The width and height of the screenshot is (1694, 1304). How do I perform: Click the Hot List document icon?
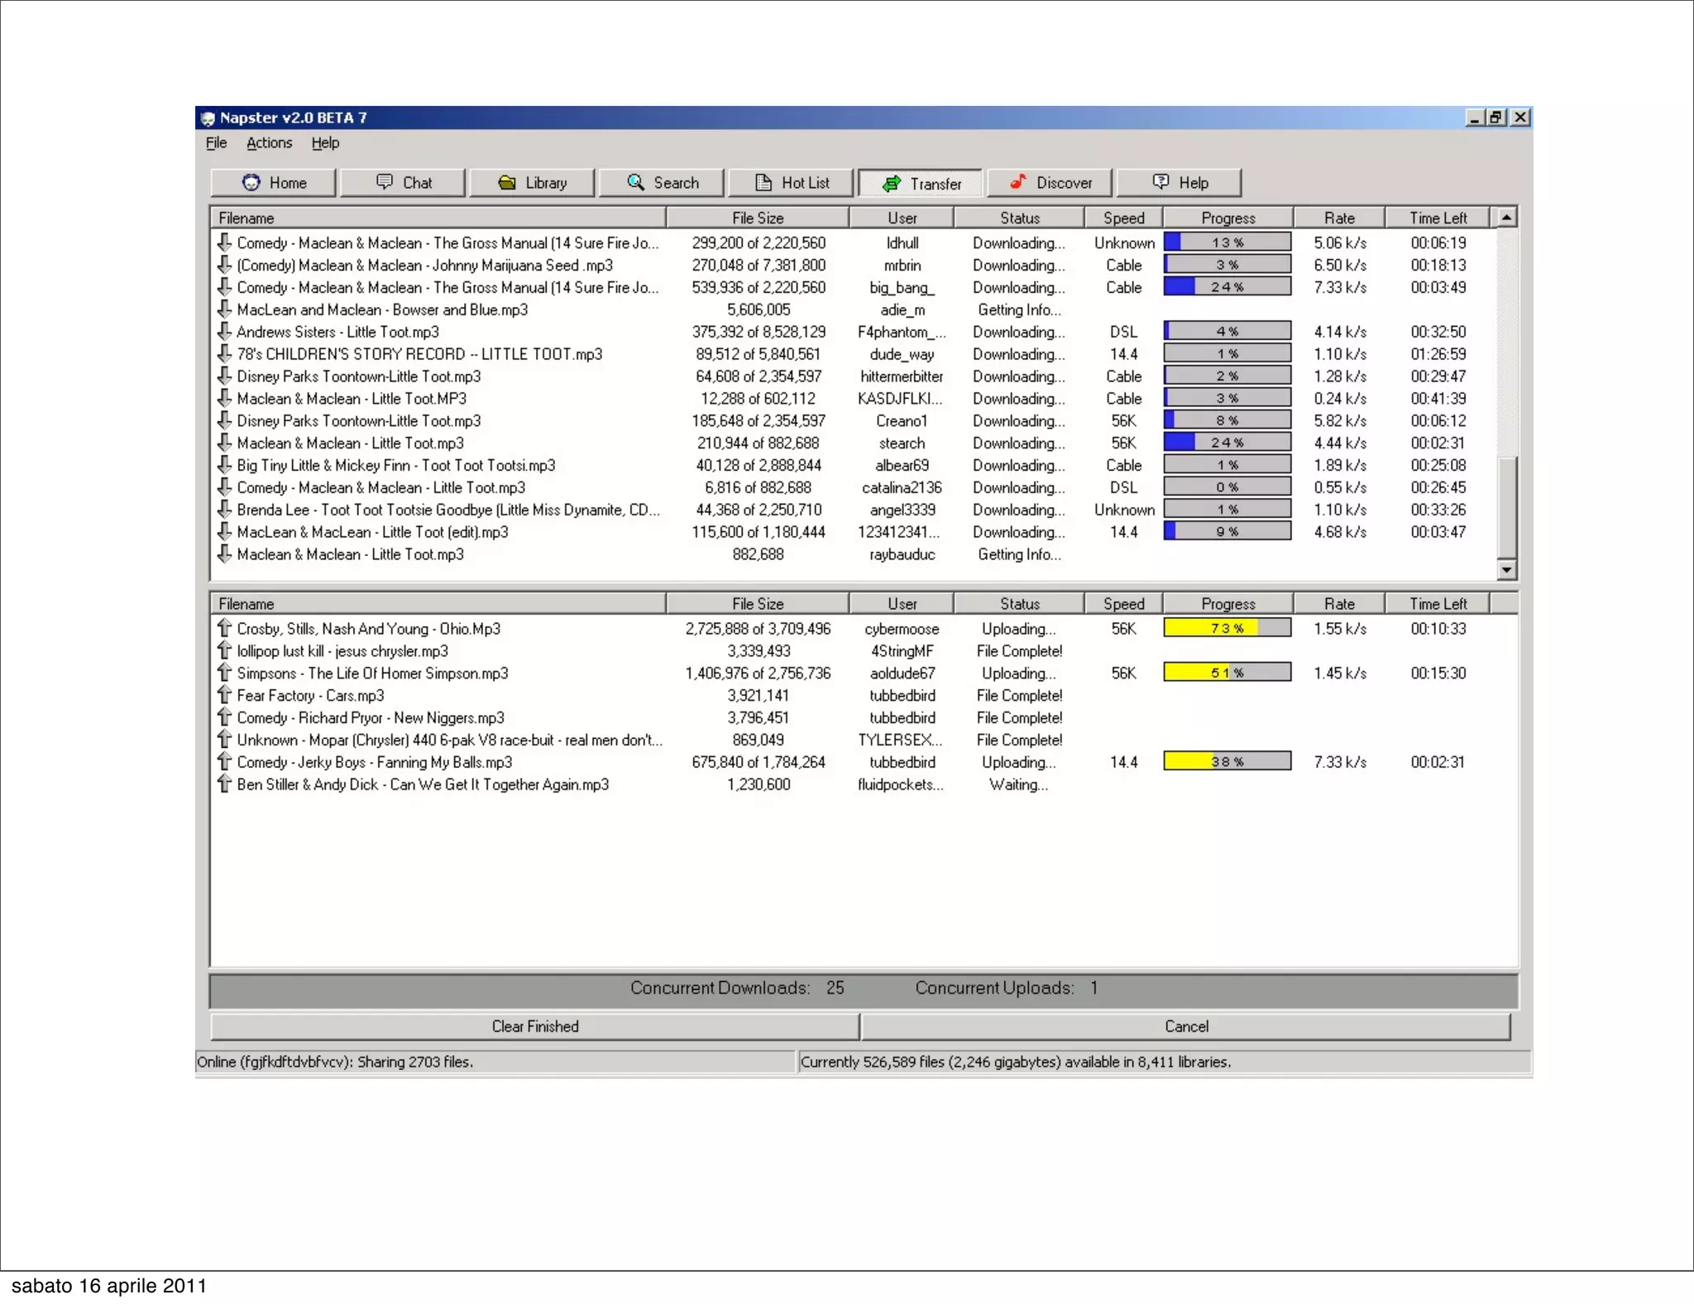tap(763, 182)
